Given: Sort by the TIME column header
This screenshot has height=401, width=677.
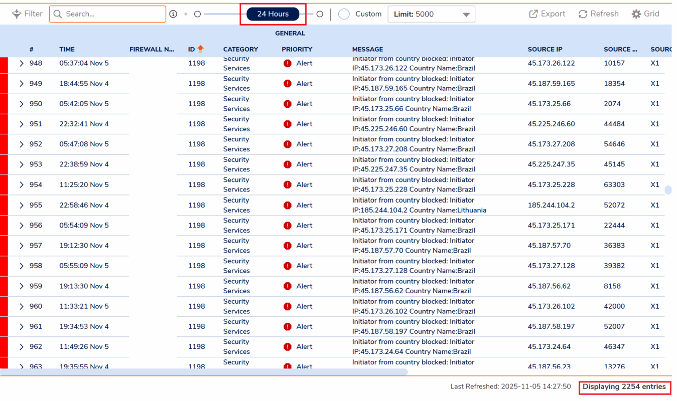Looking at the screenshot, I should 67,49.
